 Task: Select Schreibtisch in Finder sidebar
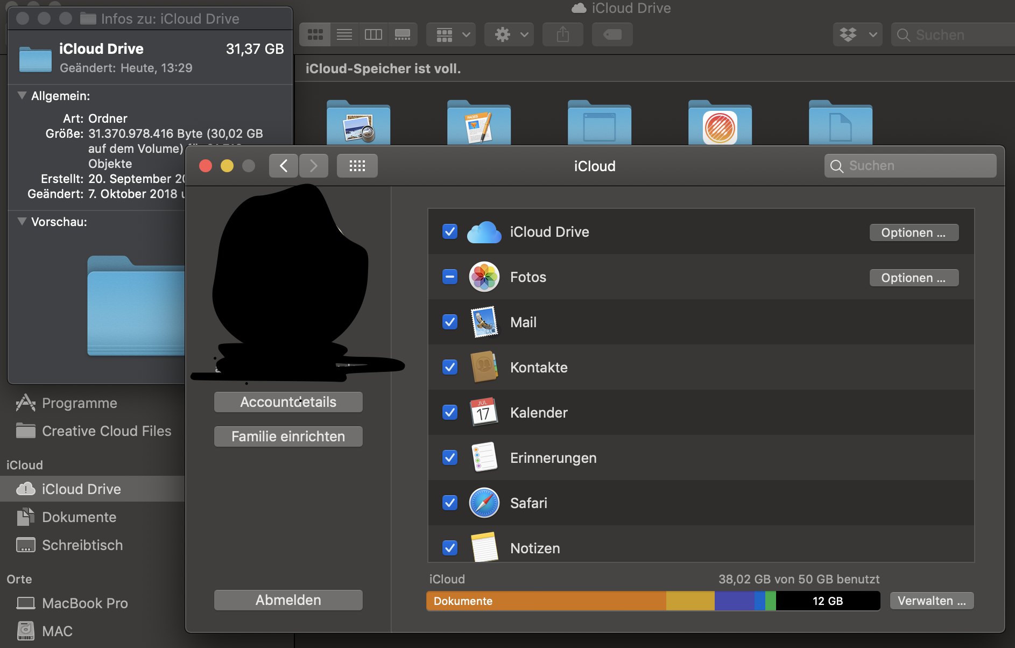[x=93, y=545]
